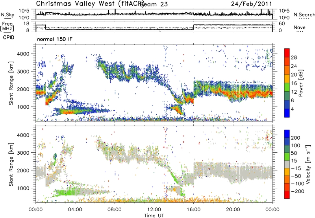The image size is (315, 218).
Task: Click the light green 15–50 Velocity colorbar segment
Action: click(287, 157)
